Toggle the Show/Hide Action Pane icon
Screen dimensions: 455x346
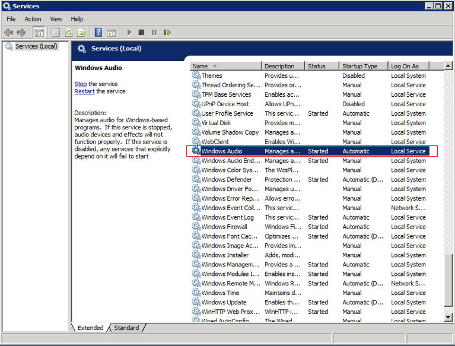111,32
